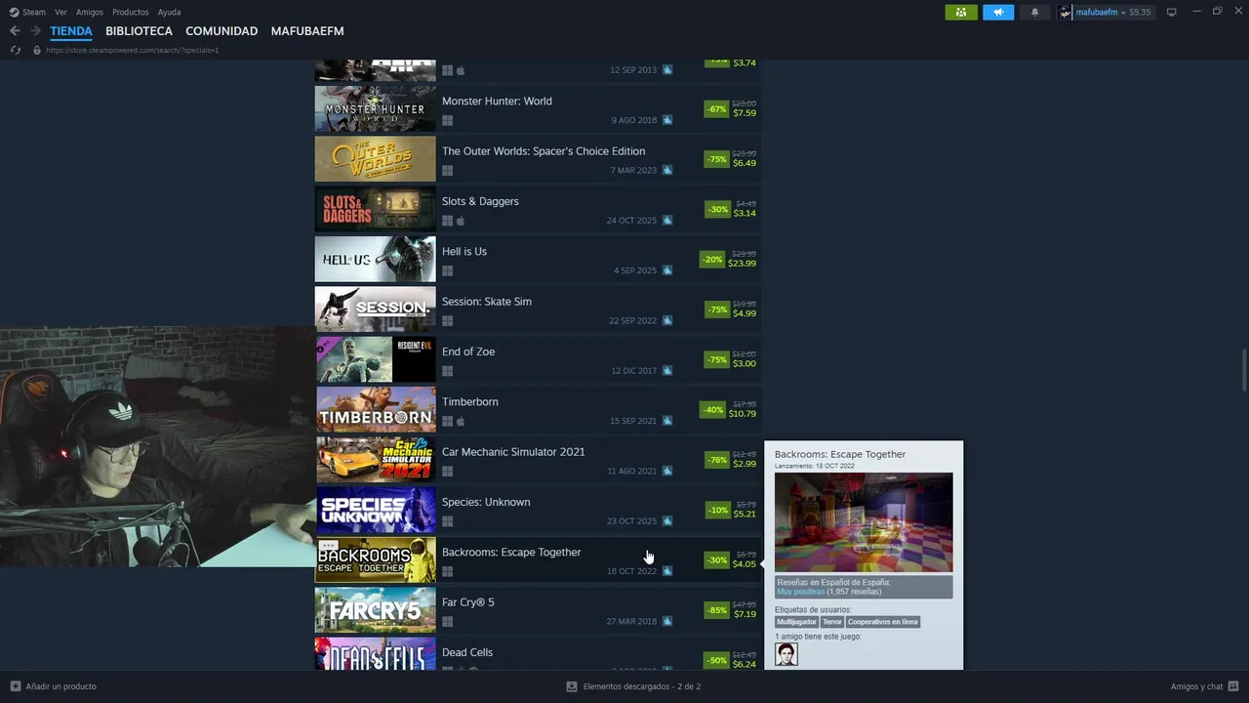
Task: Click the Far Cry 5 thumbnail
Action: pyautogui.click(x=376, y=610)
